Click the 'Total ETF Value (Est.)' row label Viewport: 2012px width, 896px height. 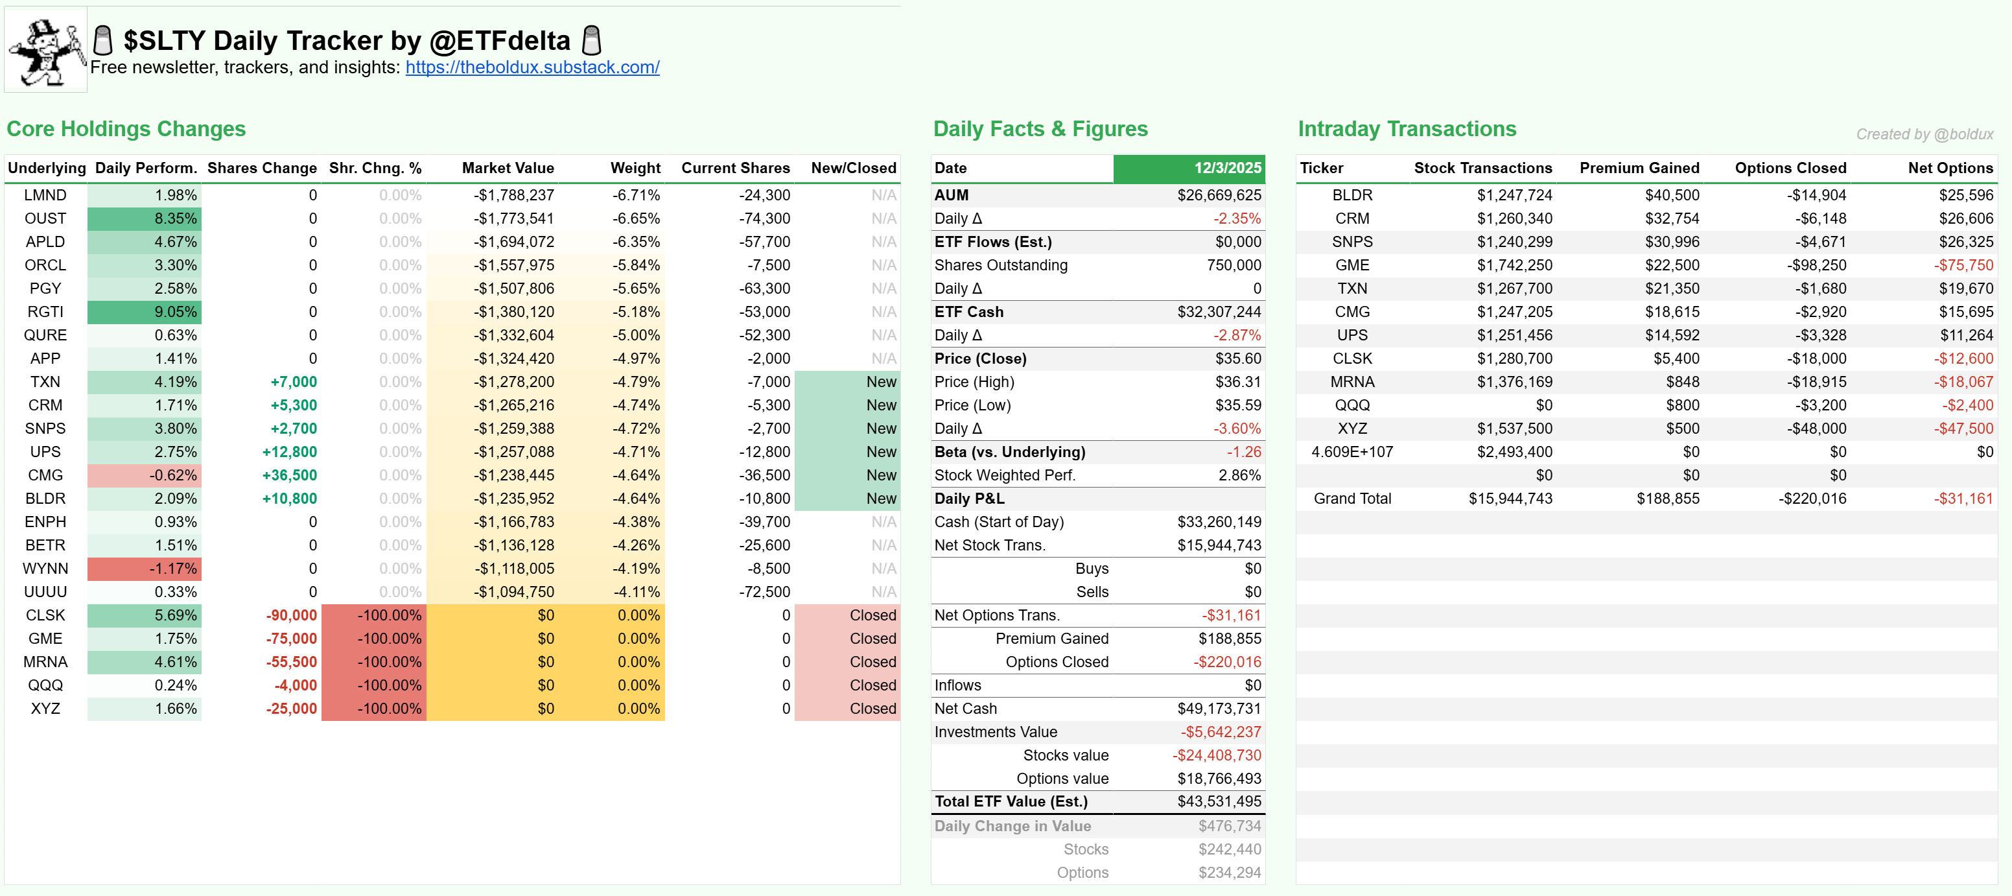(x=1011, y=801)
